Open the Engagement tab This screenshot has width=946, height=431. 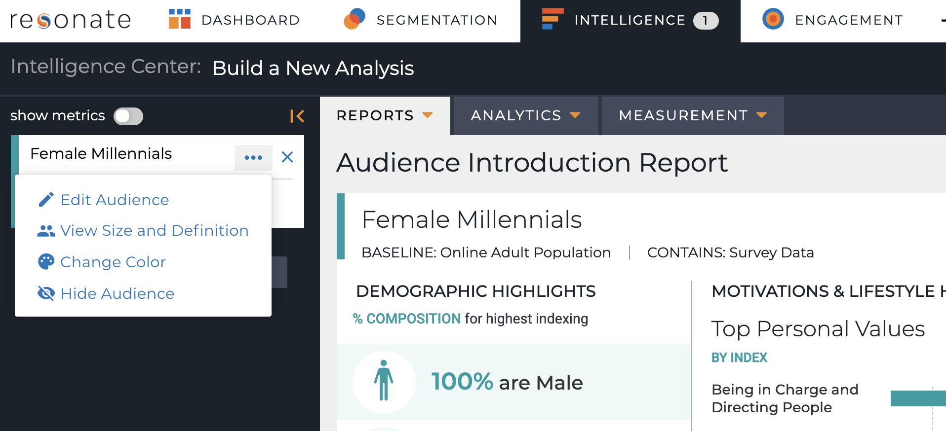[x=832, y=20]
